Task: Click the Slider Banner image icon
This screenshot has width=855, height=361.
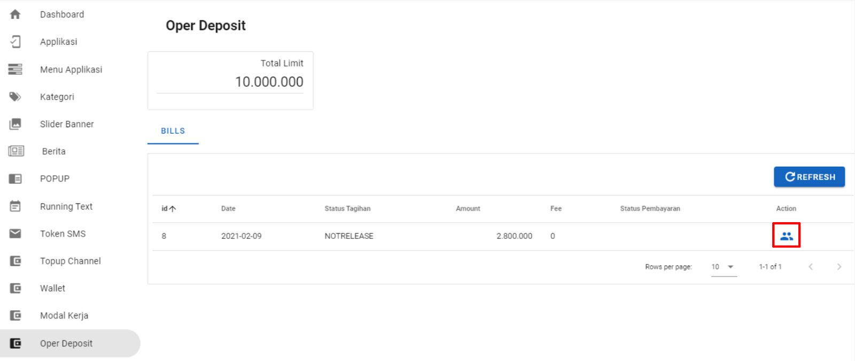Action: click(15, 124)
